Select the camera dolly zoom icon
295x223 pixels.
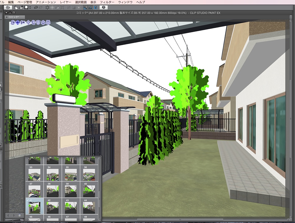23,22
